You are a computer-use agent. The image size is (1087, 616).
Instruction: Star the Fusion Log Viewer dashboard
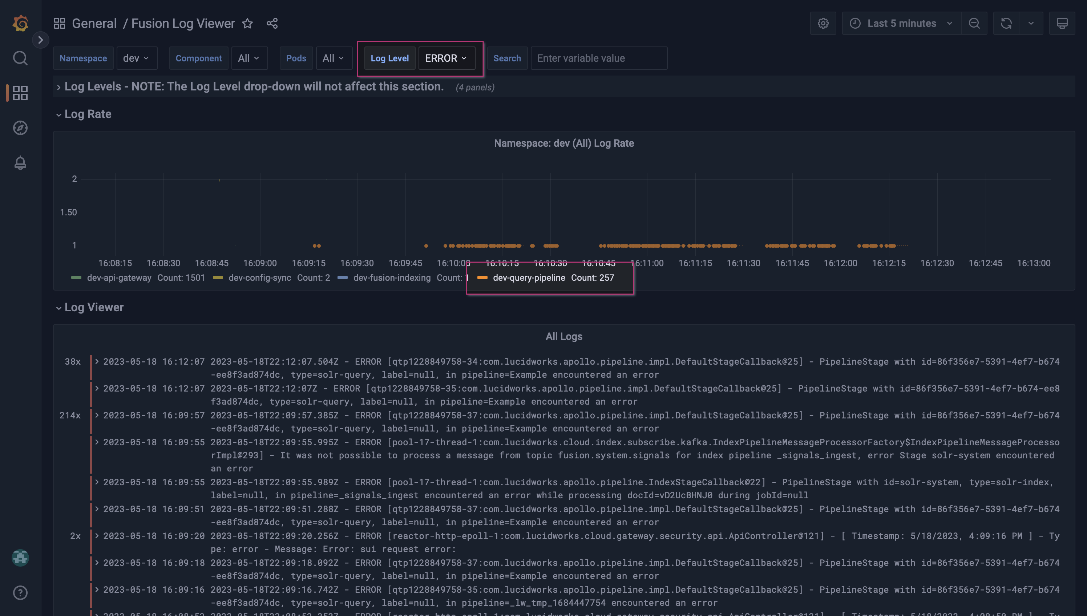(x=247, y=23)
